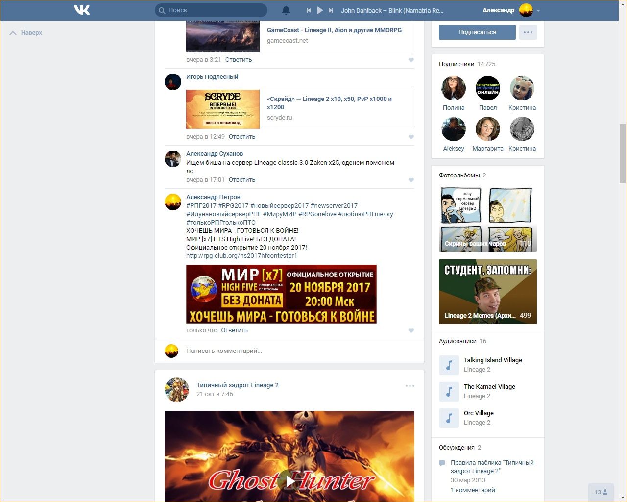Viewport: 627px width, 502px height.
Task: Open the VK logo home link
Action: (x=82, y=10)
